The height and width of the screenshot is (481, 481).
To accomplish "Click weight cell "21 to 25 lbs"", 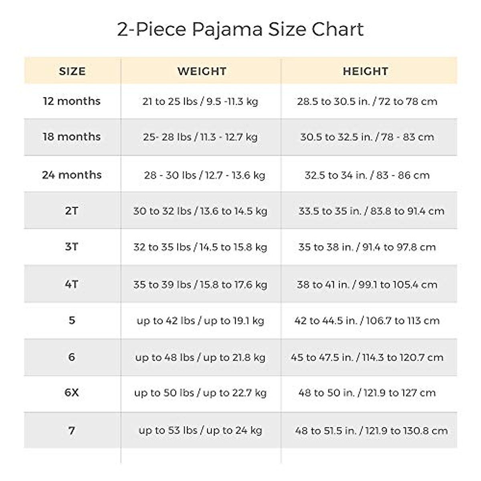I will point(200,101).
